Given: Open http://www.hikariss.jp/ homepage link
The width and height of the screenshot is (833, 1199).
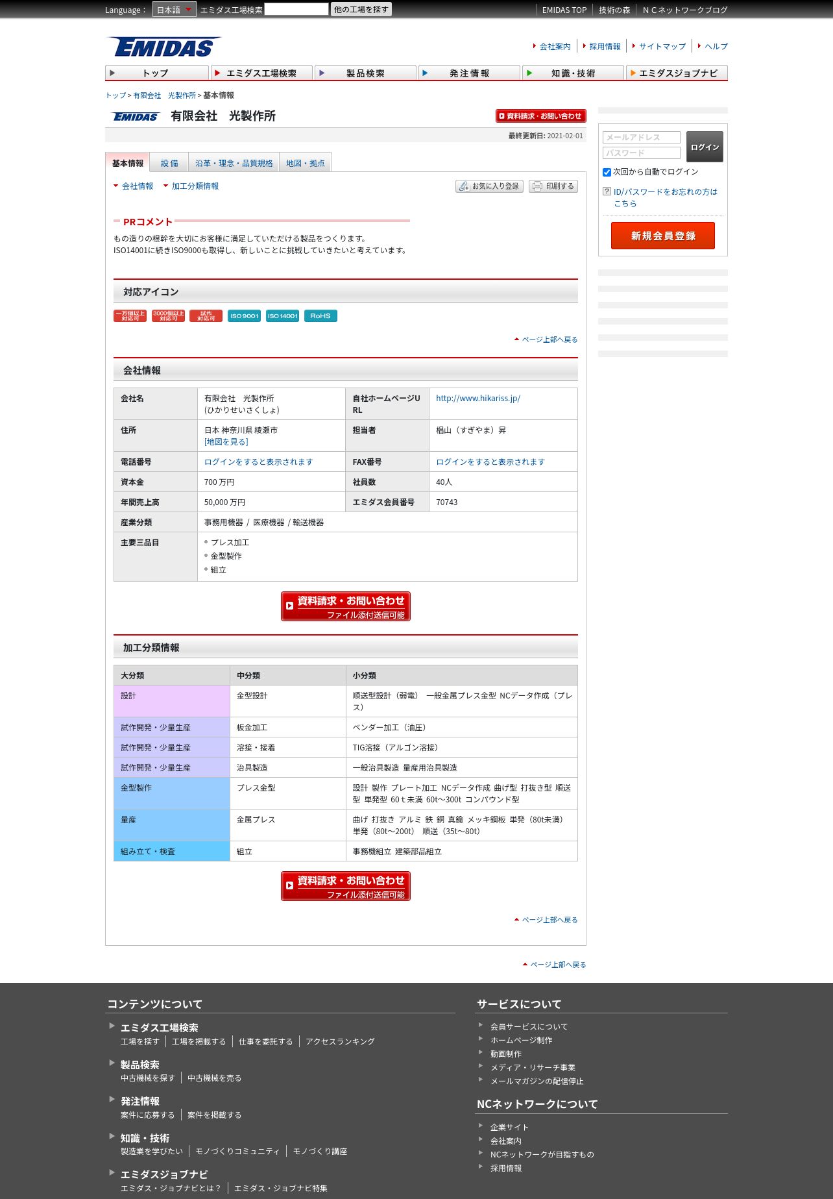Looking at the screenshot, I should 478,399.
